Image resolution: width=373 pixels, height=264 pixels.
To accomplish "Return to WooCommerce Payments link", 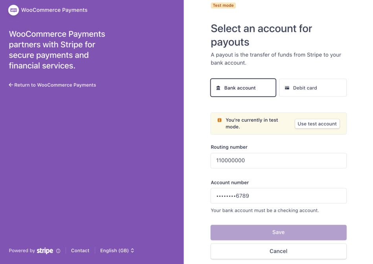I will point(55,85).
